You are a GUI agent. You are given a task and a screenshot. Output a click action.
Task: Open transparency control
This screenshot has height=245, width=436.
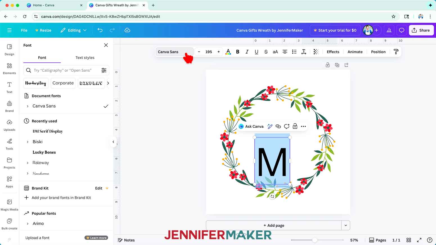(316, 52)
